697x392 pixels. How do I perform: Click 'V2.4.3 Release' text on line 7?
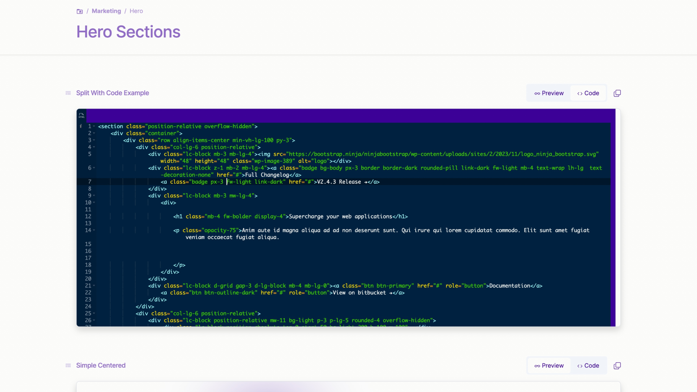339,182
